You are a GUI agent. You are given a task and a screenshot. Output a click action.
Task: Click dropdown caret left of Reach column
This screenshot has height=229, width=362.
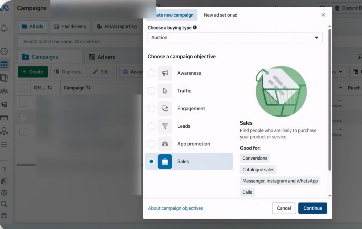341,88
